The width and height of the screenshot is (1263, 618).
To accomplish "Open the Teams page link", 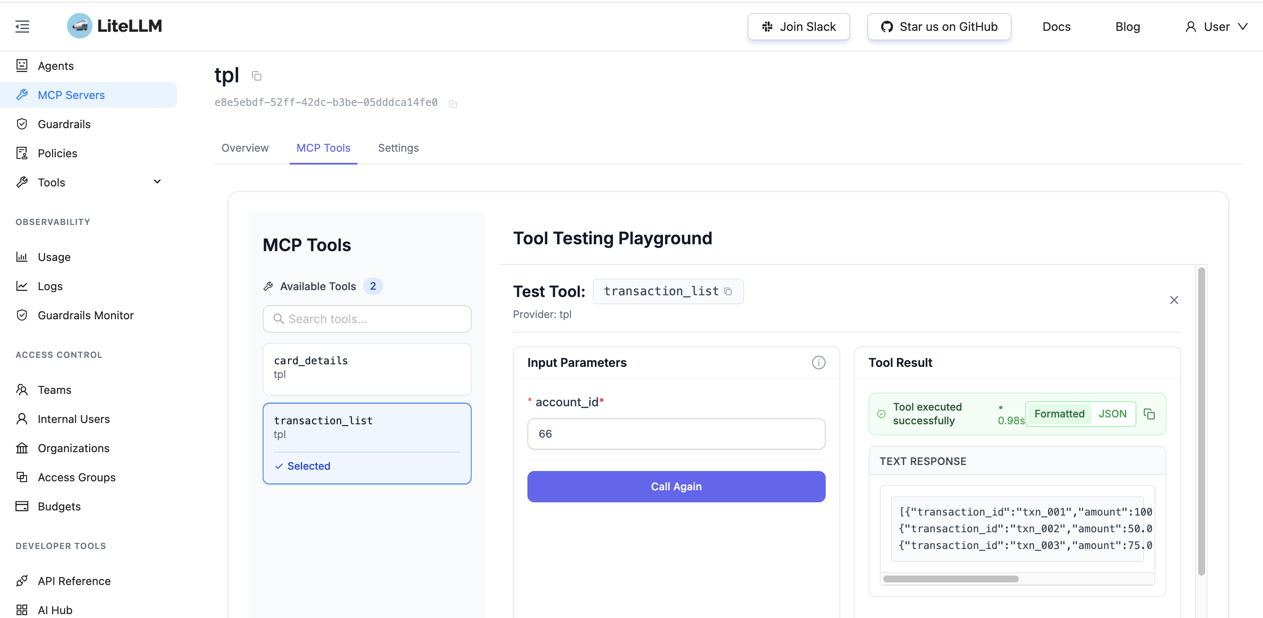I will (88, 390).
